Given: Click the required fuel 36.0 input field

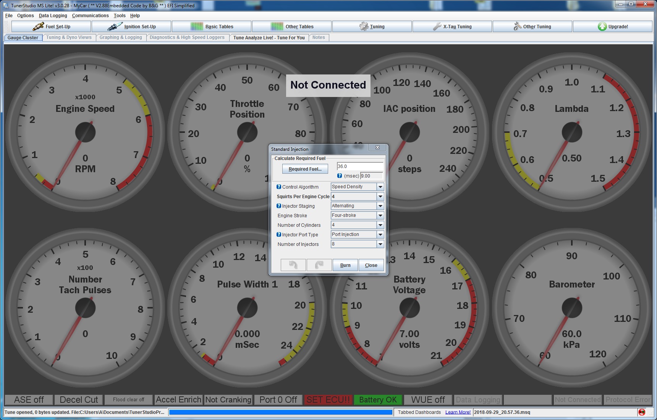Looking at the screenshot, I should (359, 166).
